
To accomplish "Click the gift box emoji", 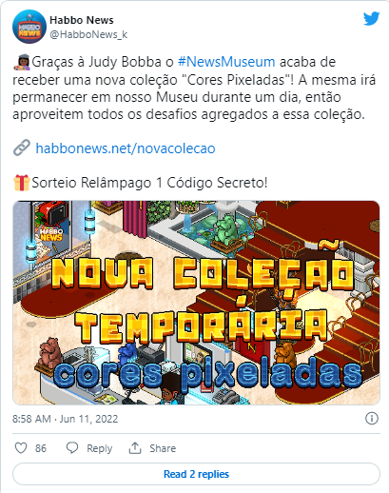I will click(x=22, y=183).
